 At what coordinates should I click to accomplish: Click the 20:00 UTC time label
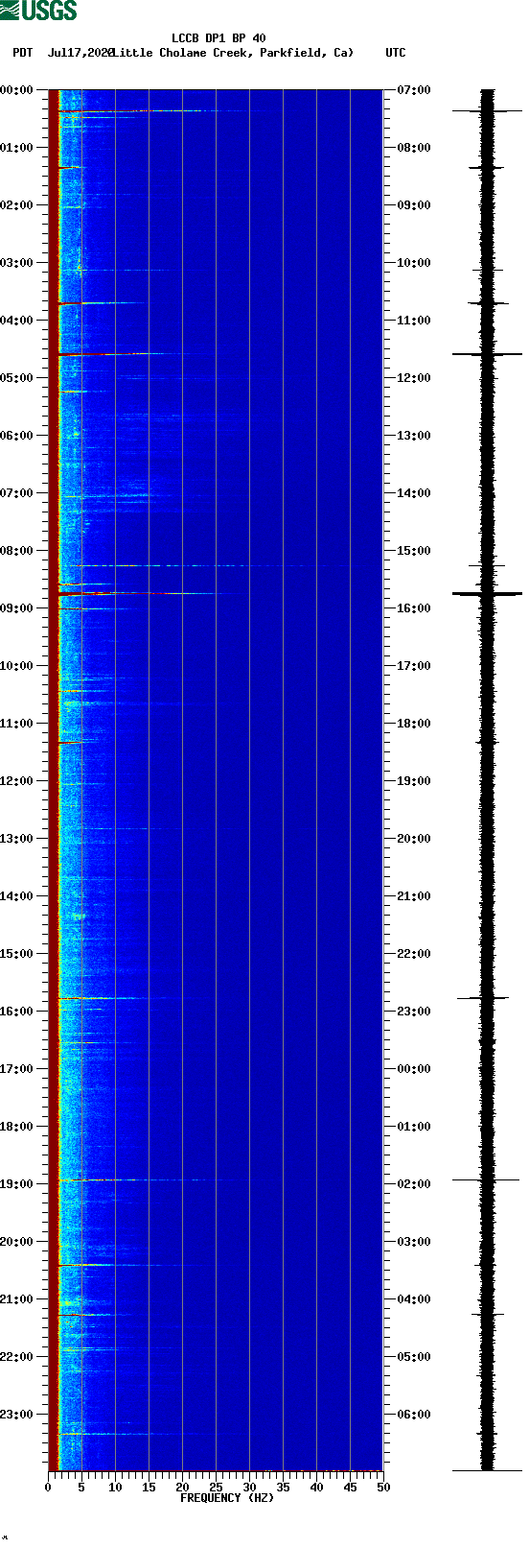(414, 839)
